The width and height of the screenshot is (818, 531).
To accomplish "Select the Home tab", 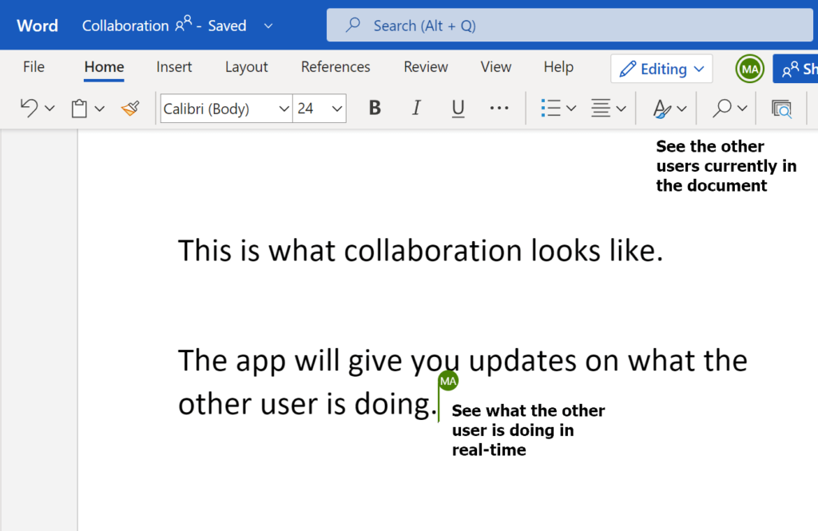I will pyautogui.click(x=105, y=67).
